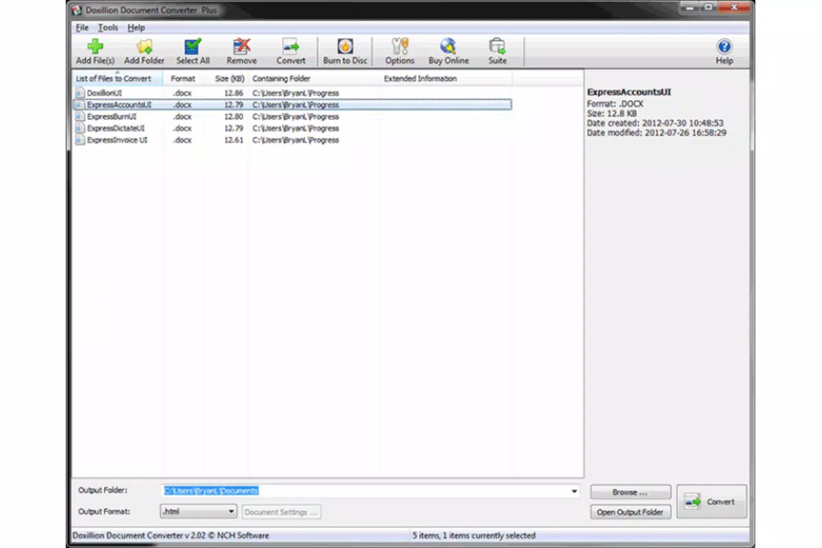The height and width of the screenshot is (548, 822).
Task: Click the large Convert button at bottom right
Action: (712, 502)
